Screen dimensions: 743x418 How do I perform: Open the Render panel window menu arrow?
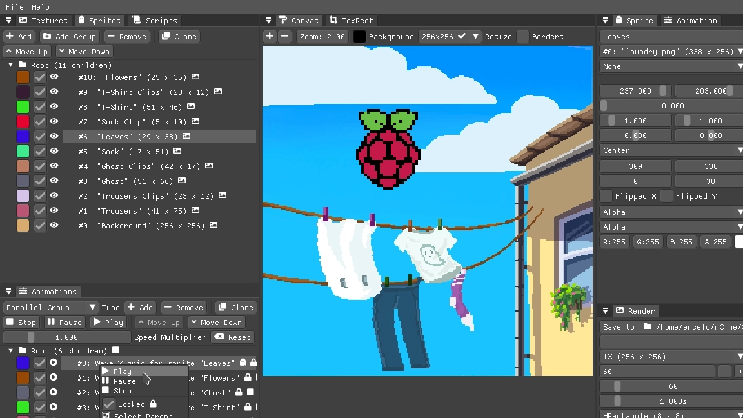(x=605, y=311)
